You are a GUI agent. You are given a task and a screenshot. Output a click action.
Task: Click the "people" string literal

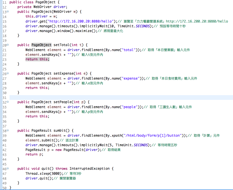(x=130, y=107)
